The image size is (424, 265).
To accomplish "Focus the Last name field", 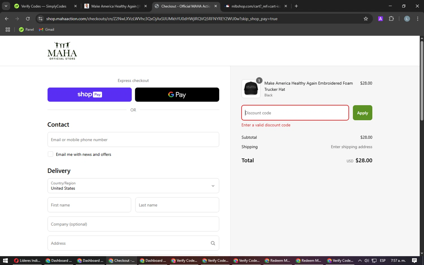I will [x=177, y=205].
